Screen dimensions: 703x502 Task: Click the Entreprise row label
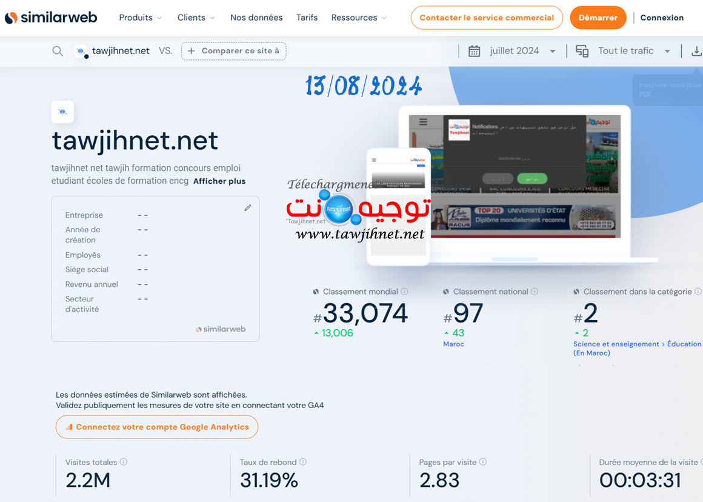tap(84, 215)
